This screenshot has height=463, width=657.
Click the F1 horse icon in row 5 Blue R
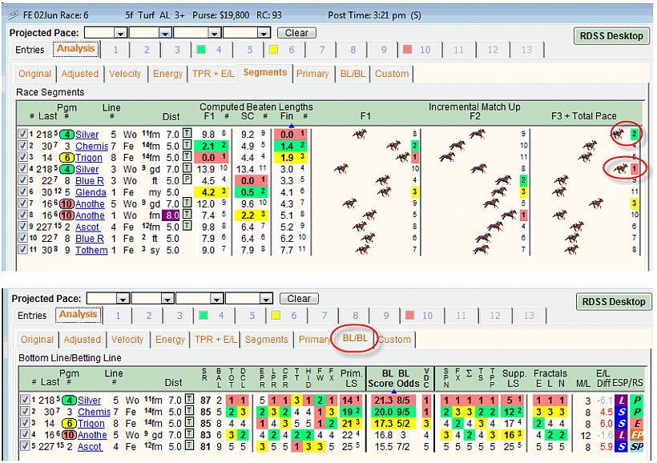(382, 180)
